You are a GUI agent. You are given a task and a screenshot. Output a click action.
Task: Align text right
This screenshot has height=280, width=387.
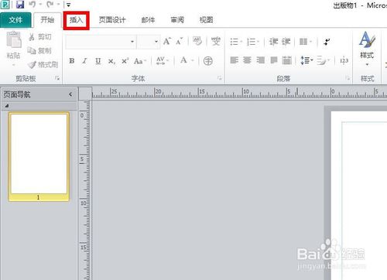260,60
